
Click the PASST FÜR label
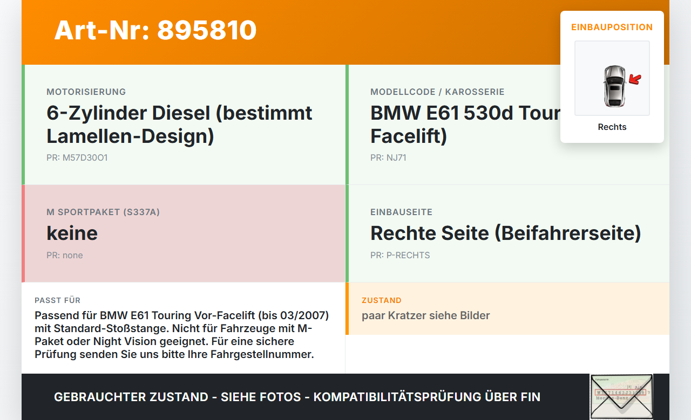tap(57, 300)
